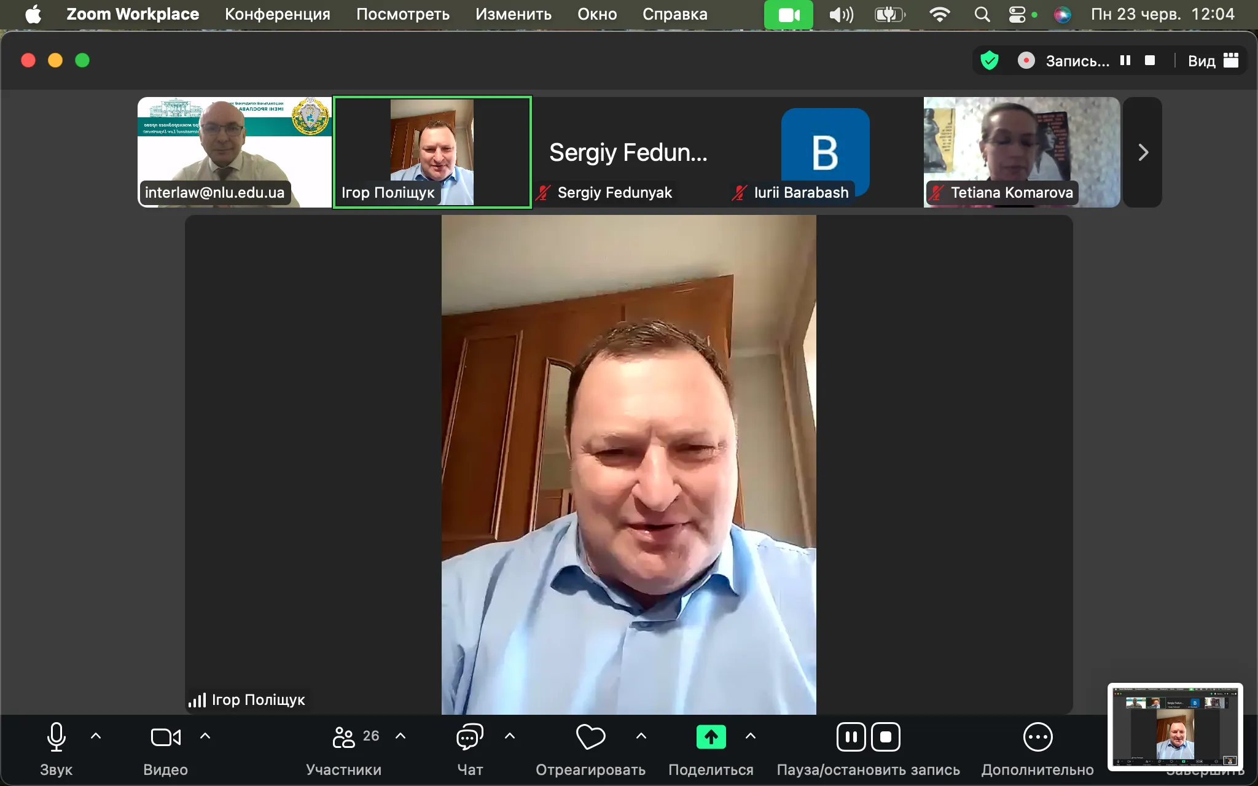1258x786 pixels.
Task: Open the More options ellipsis icon
Action: (x=1037, y=737)
